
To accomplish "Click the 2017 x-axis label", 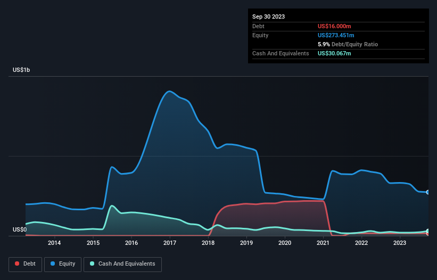I will pyautogui.click(x=170, y=243).
